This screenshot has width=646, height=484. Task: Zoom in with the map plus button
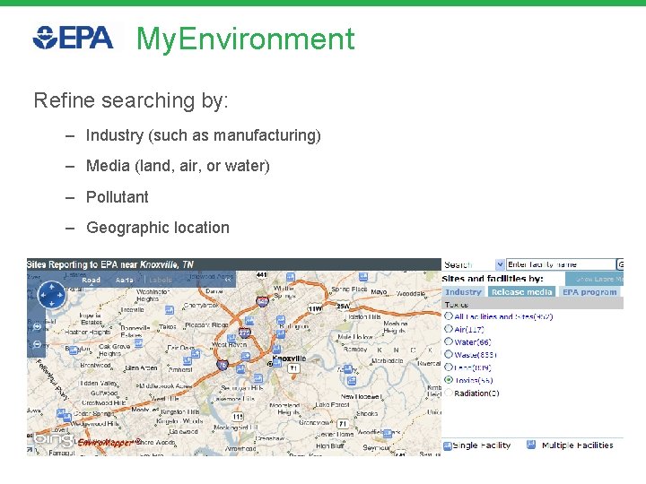37,327
